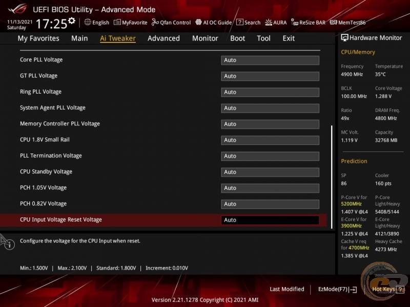Select the Core PLL Voltage label
410x307 pixels.
click(x=42, y=60)
